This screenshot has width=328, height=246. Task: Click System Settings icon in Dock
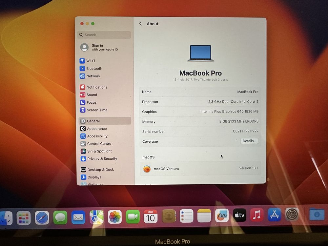pos(292,214)
